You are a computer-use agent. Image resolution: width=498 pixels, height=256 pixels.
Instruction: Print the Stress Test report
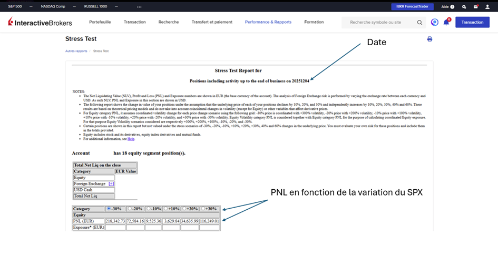point(429,39)
